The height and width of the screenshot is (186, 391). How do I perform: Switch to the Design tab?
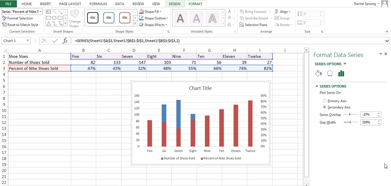(174, 4)
